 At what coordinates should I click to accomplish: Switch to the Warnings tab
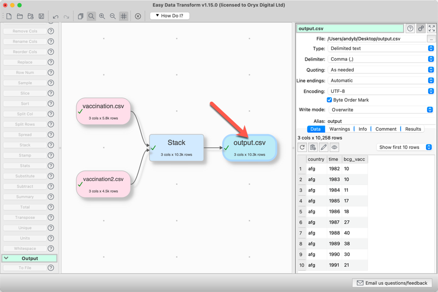[339, 129]
